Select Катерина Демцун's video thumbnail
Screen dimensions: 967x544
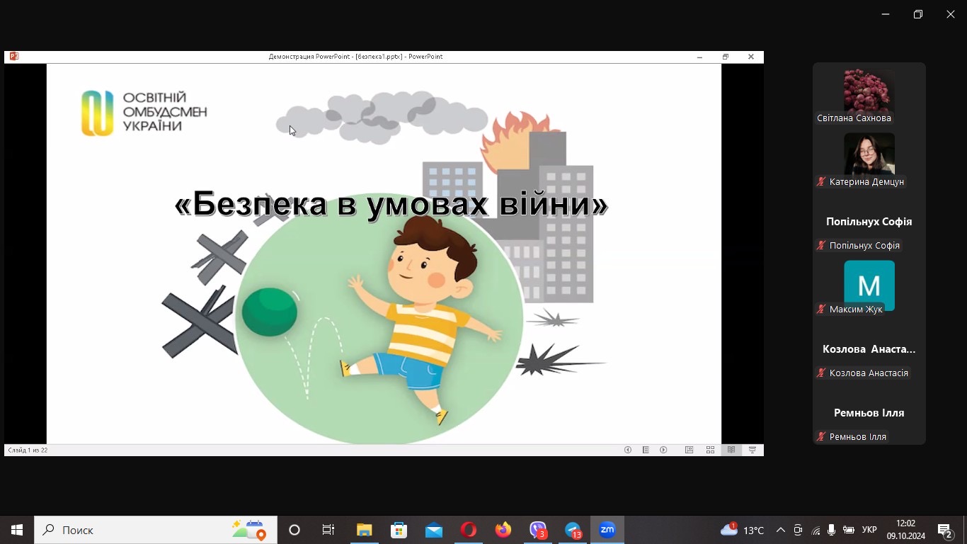pos(869,153)
